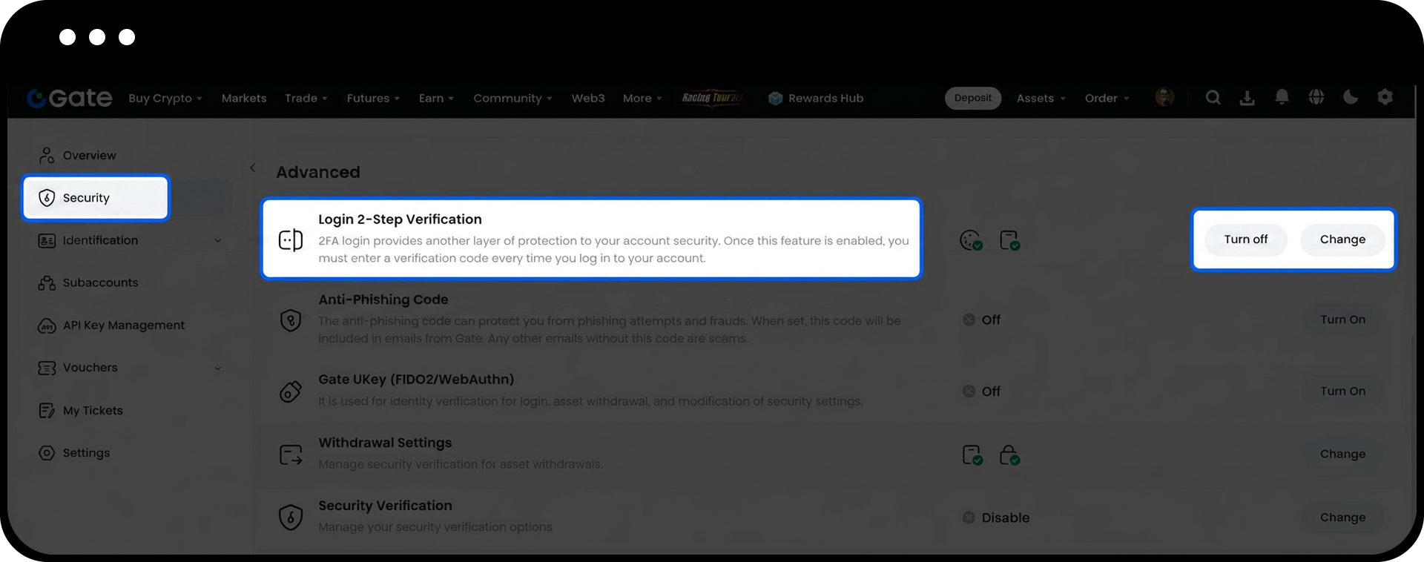
Task: Turn off Login 2-Step Verification
Action: [x=1245, y=239]
